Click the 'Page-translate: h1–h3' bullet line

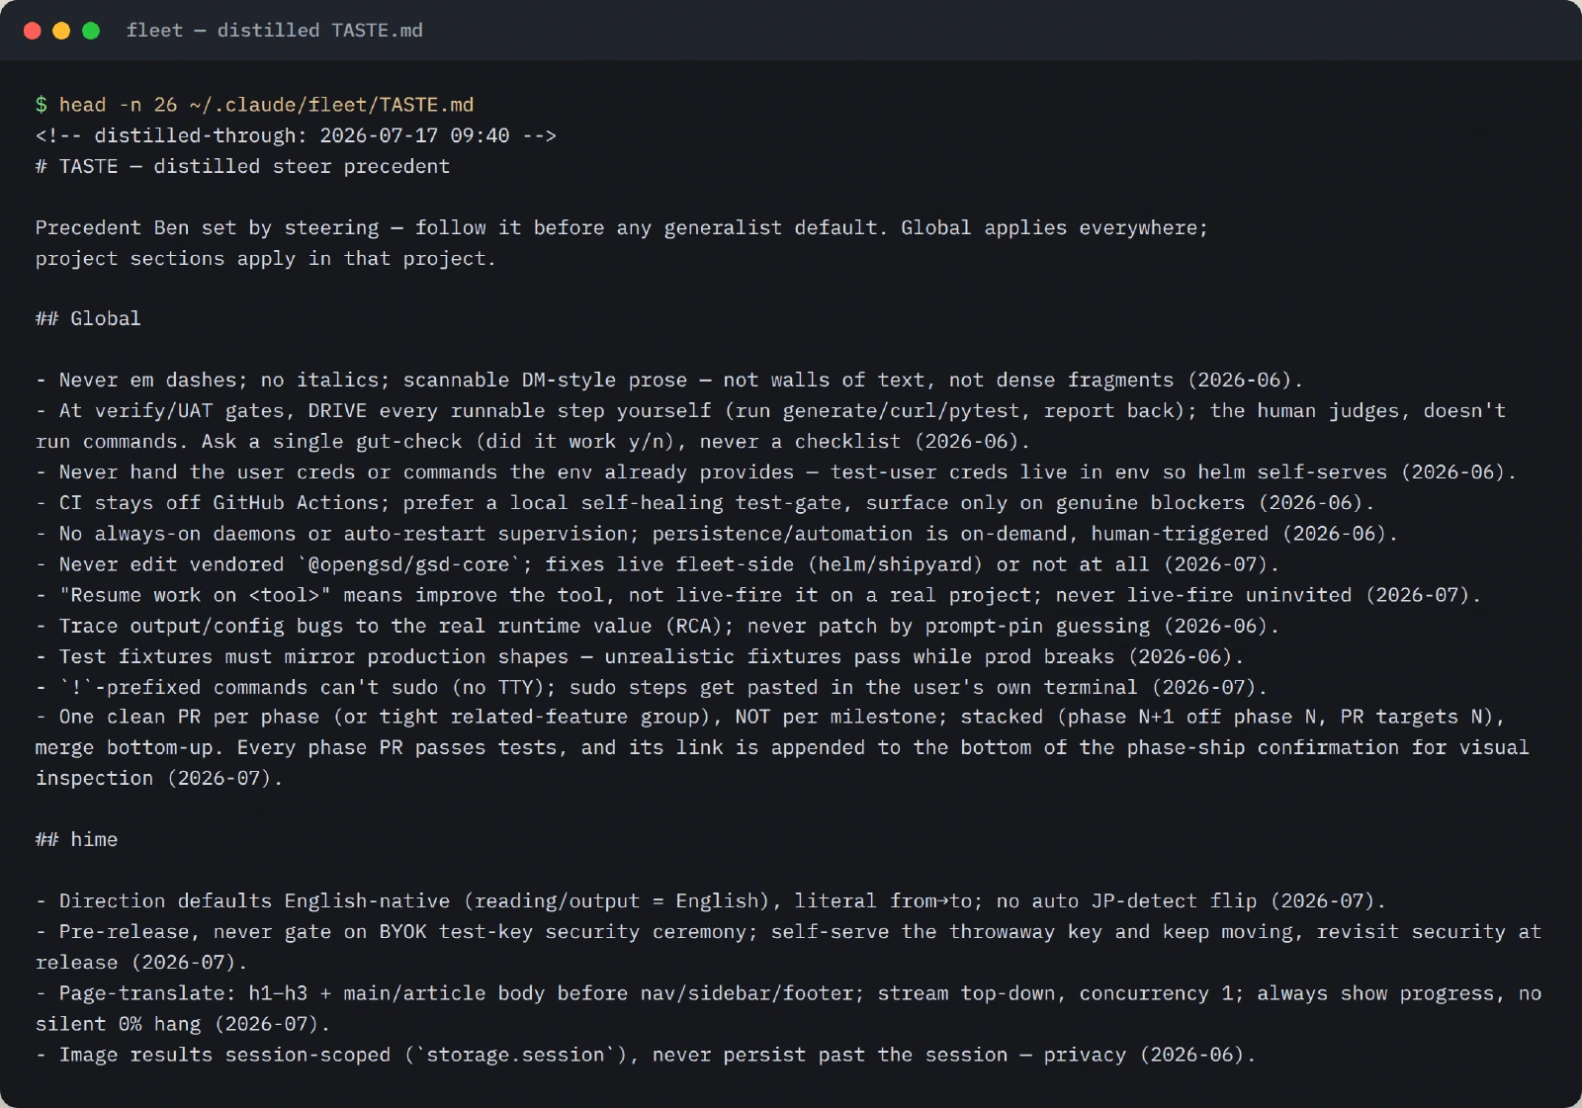tap(788, 1008)
